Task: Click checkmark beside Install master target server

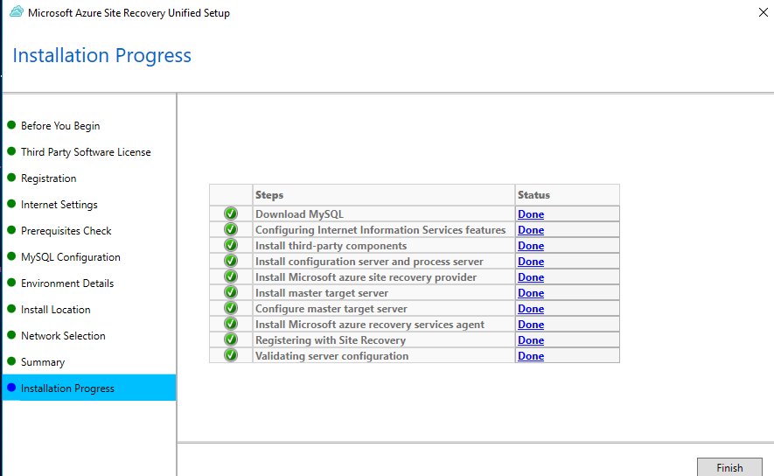Action: [x=231, y=292]
